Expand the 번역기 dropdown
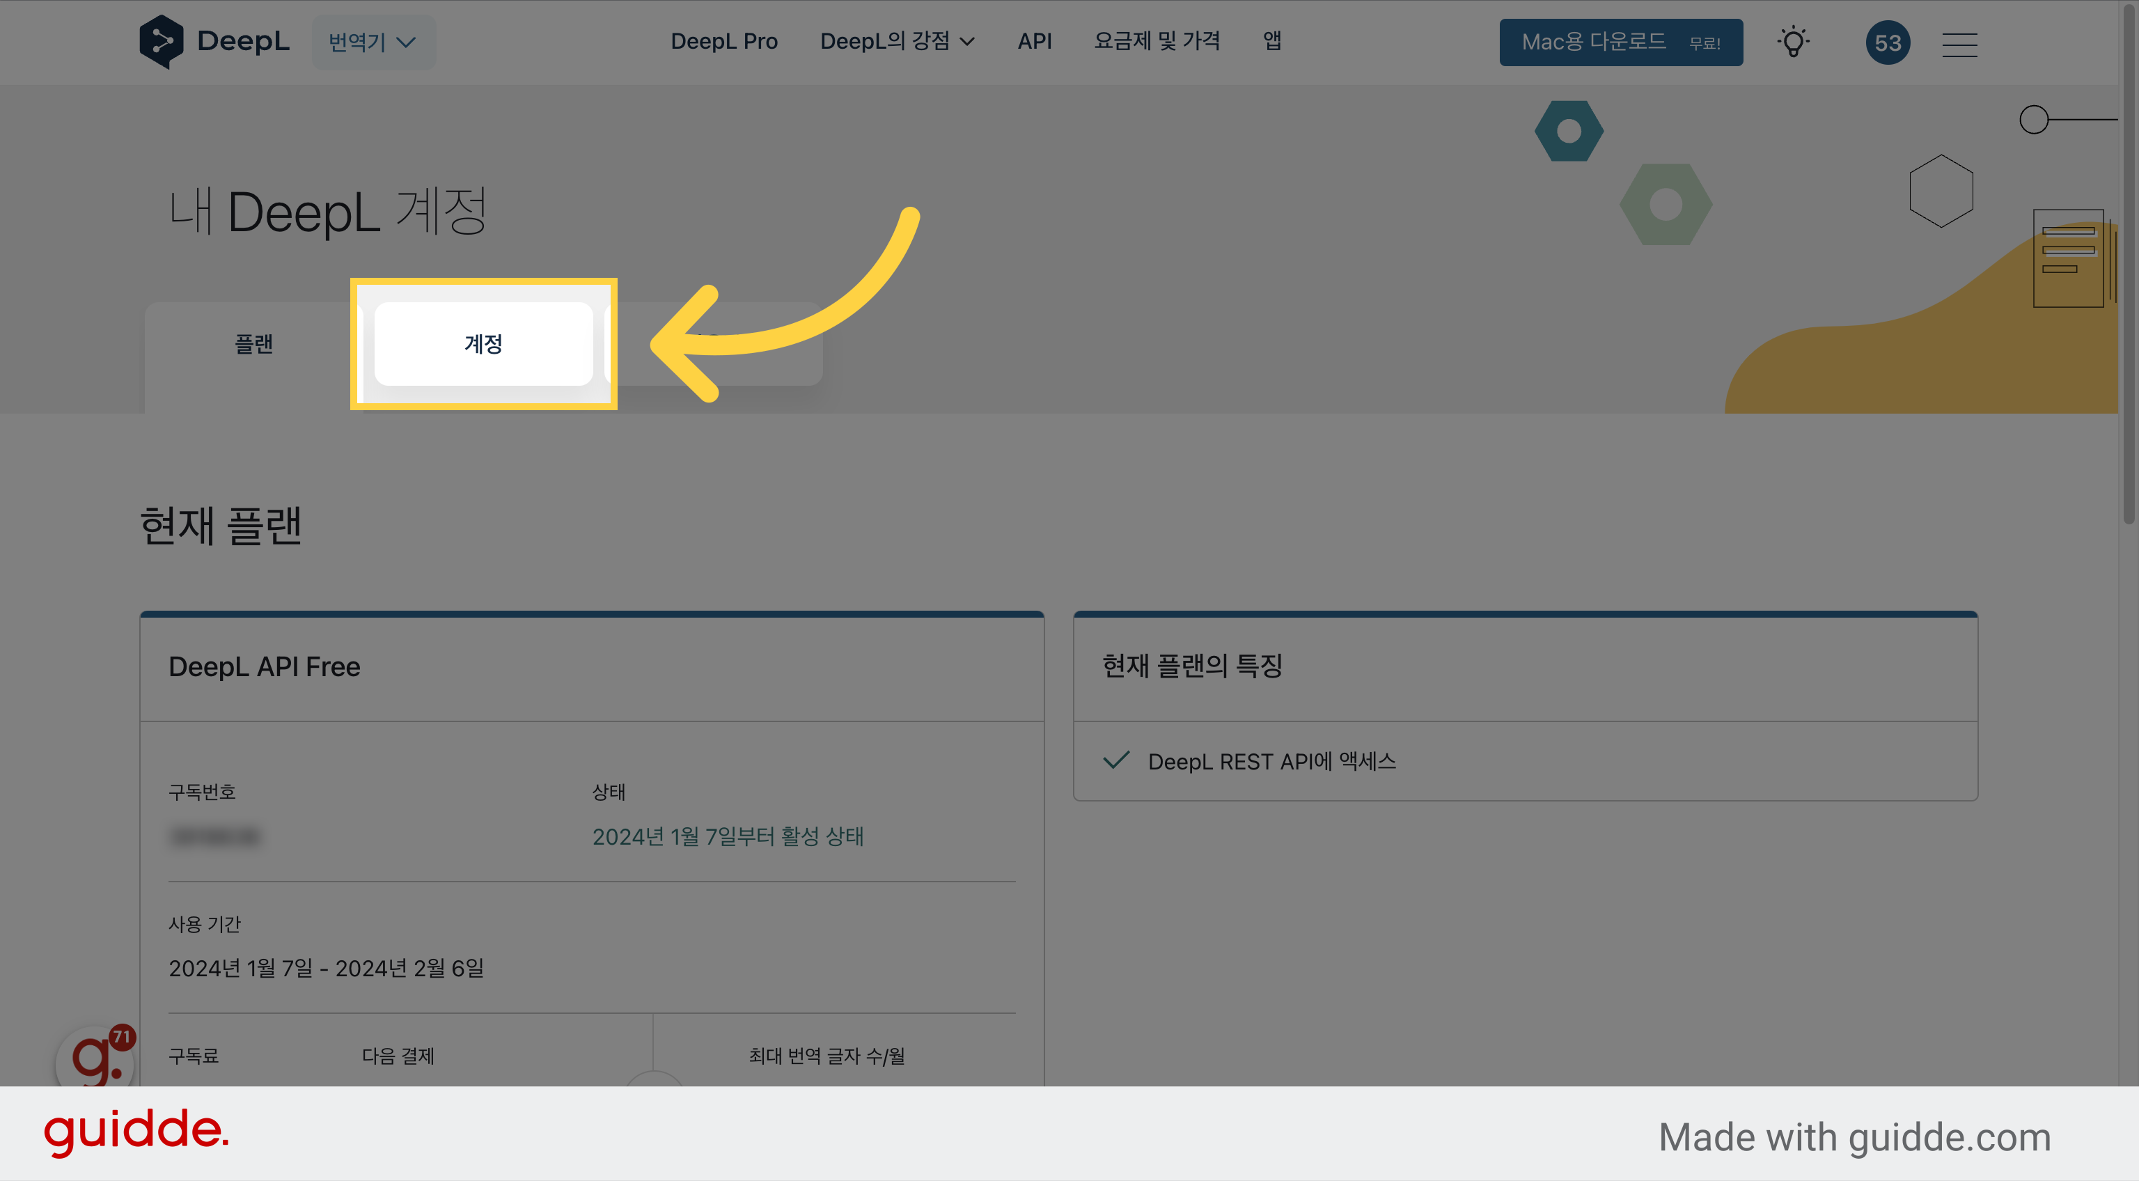 [373, 42]
